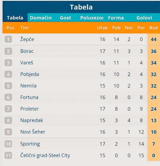Click Nemila's 32 points cell
This screenshot has height=166, width=160.
154,86
